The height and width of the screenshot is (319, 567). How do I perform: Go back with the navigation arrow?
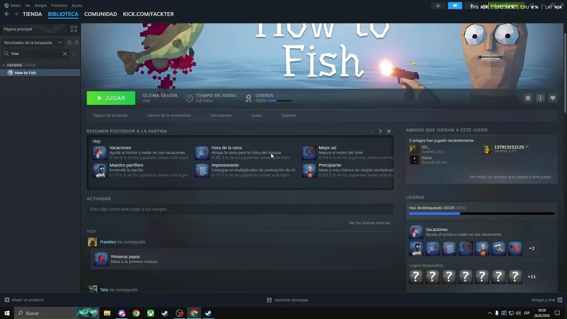click(7, 14)
